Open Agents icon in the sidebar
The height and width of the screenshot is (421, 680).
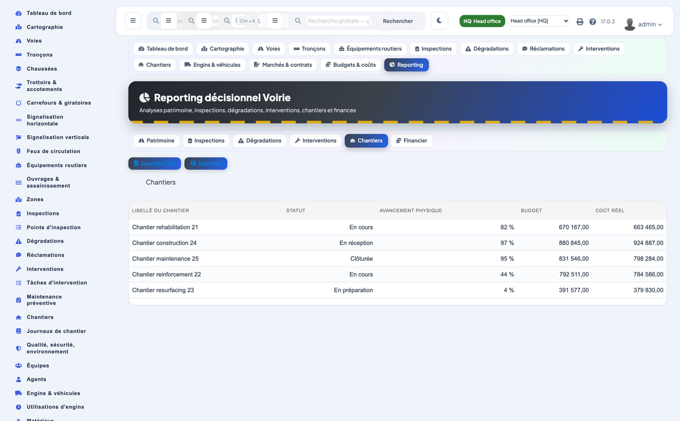coord(19,379)
